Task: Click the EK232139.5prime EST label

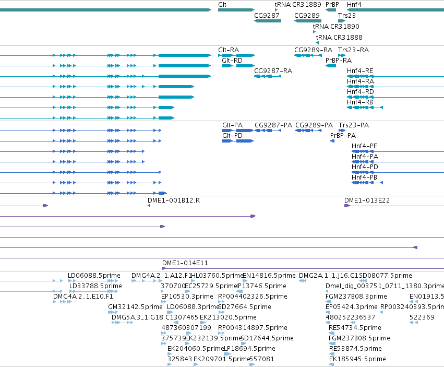Action: tap(213, 338)
